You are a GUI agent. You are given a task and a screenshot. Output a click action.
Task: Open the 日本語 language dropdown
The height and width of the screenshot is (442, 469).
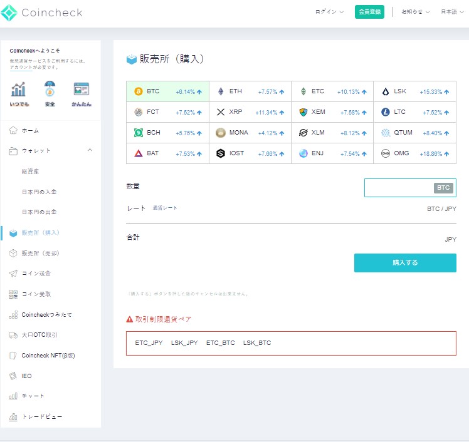pos(452,12)
